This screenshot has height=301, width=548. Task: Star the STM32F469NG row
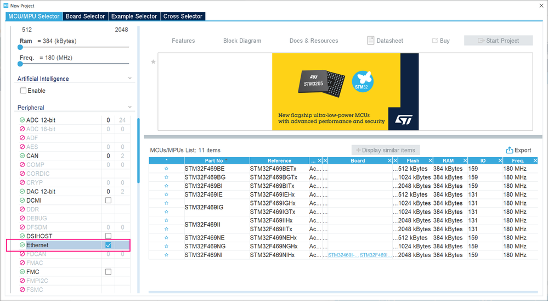click(166, 247)
